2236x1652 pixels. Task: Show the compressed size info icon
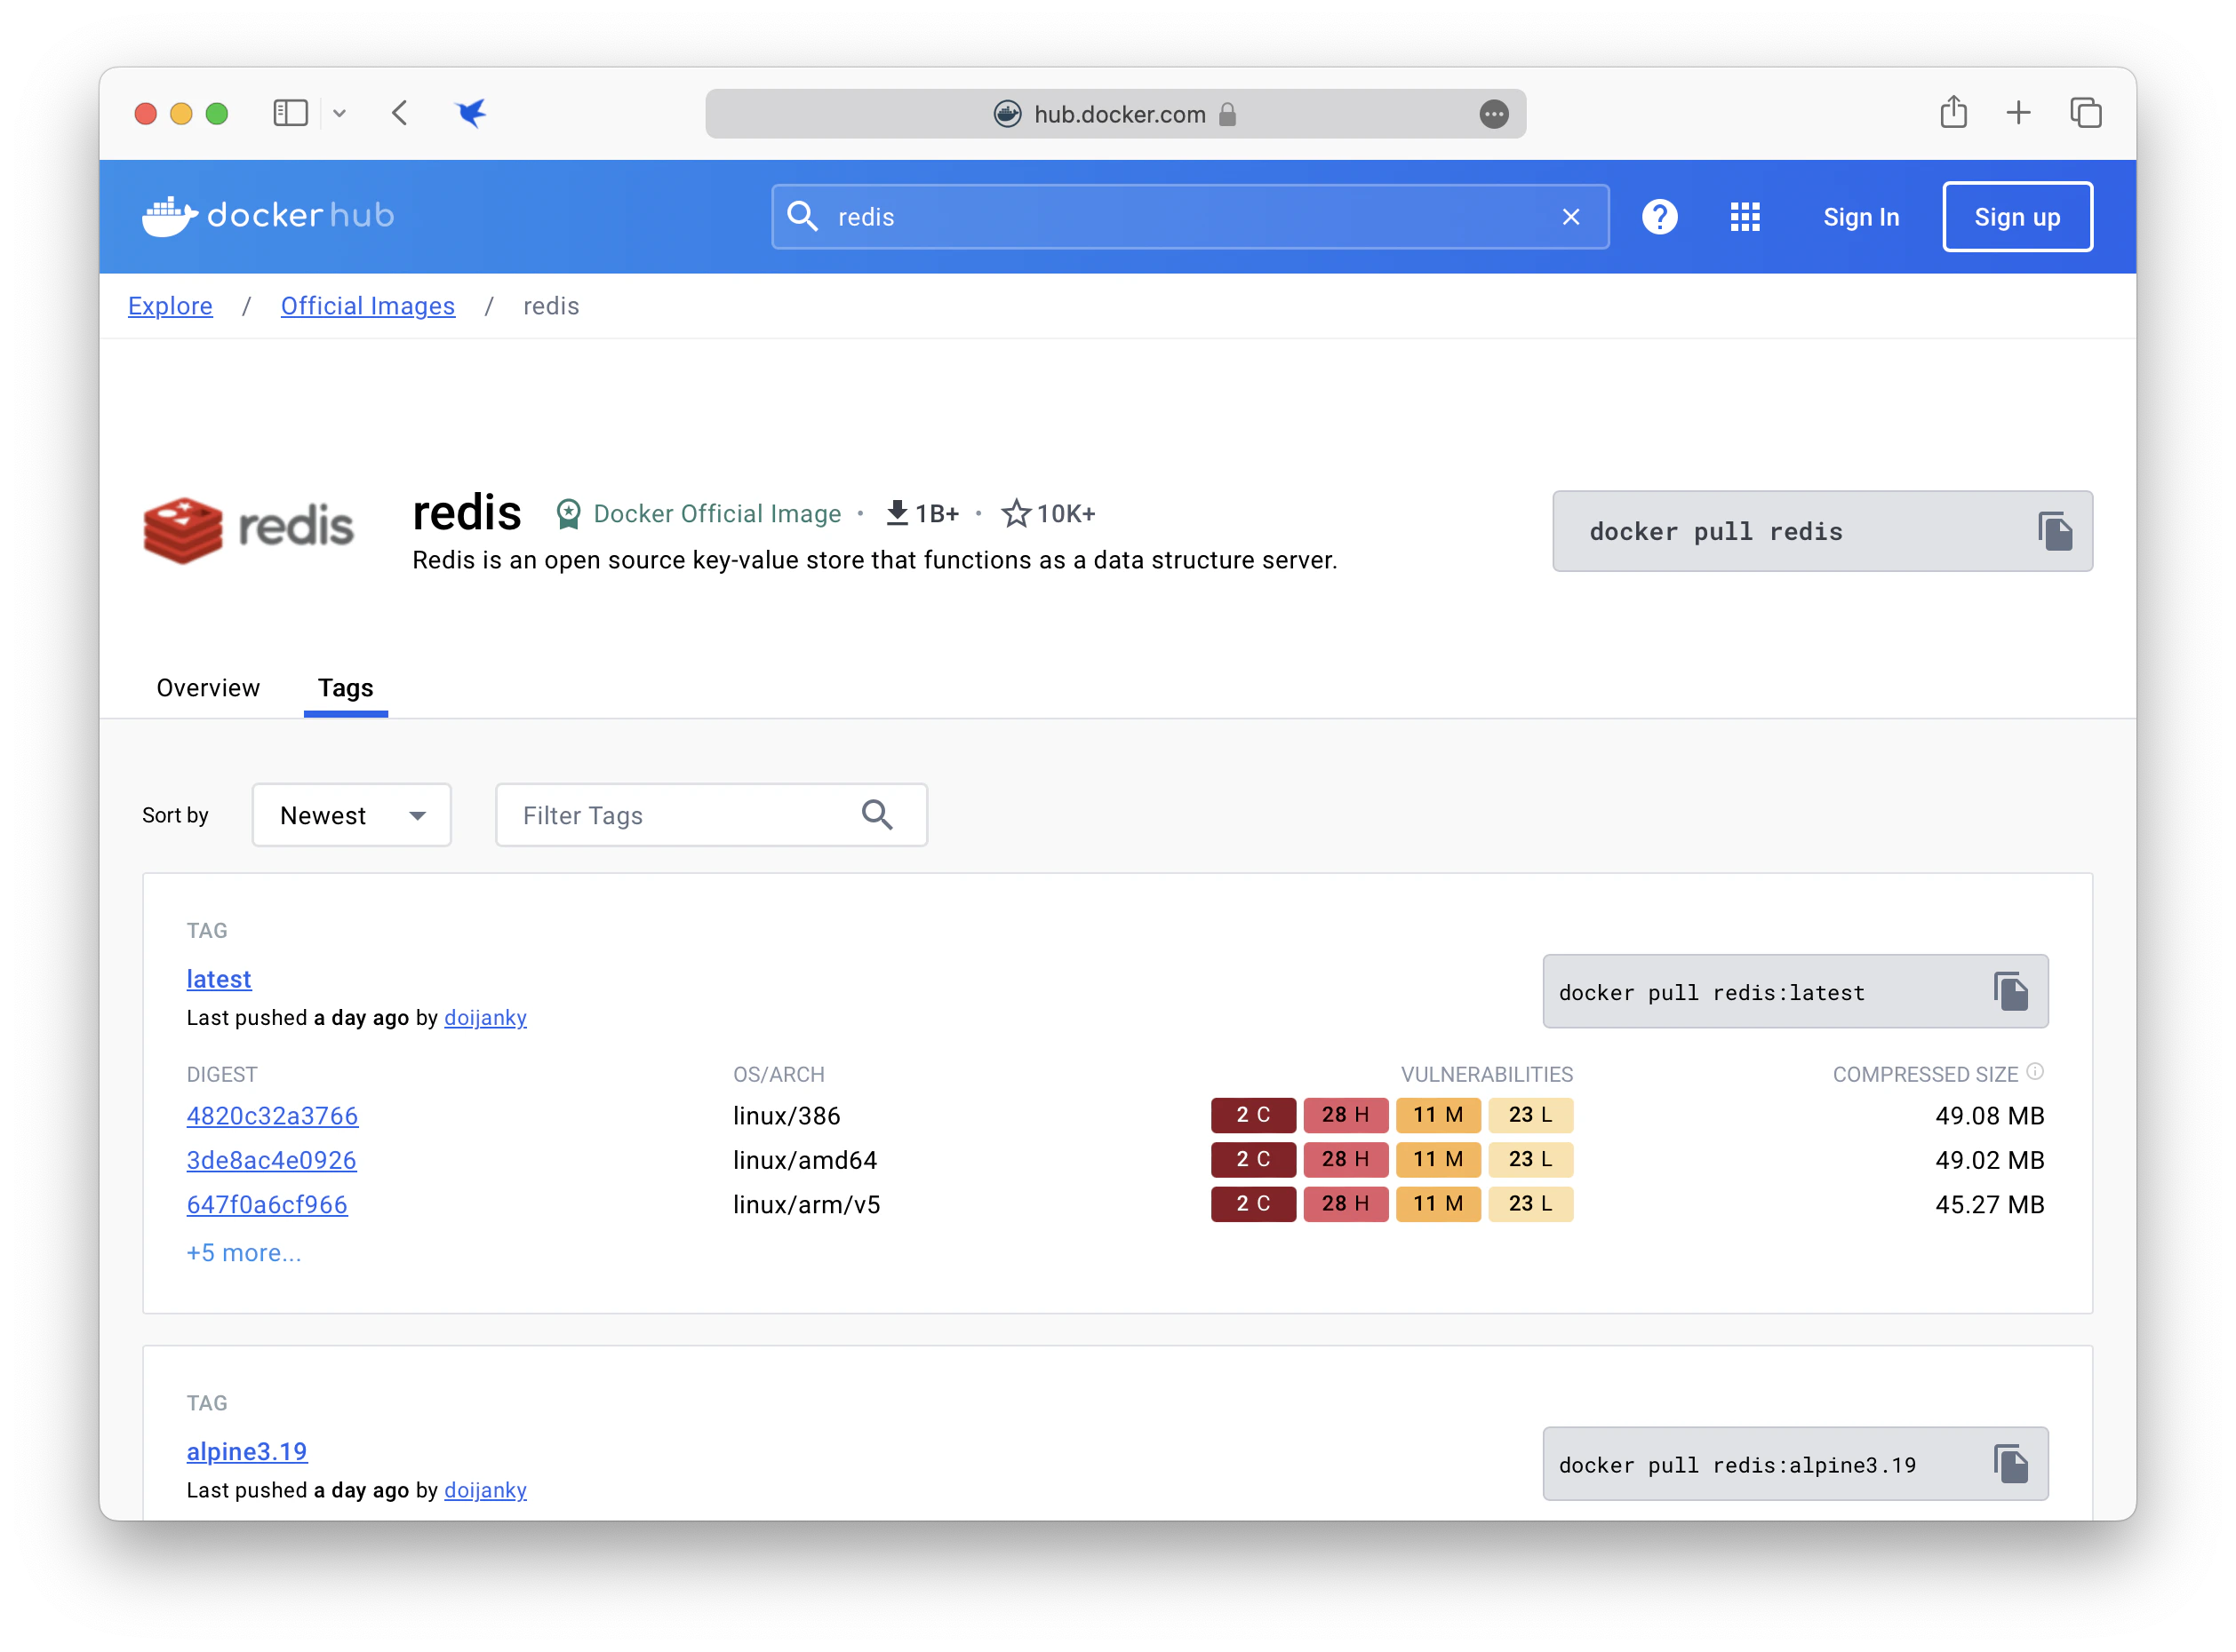pos(2035,1072)
